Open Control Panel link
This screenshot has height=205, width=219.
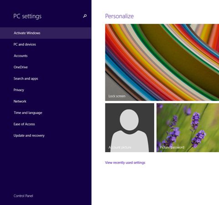[23, 196]
